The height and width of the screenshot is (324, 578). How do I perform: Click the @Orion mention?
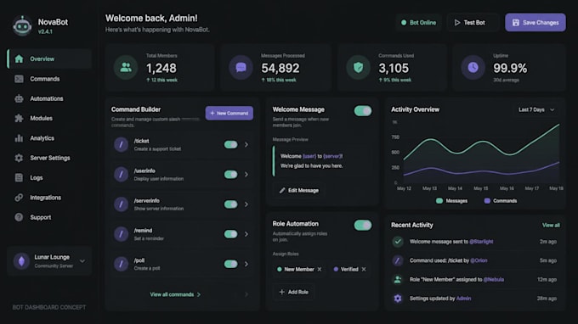tap(479, 260)
